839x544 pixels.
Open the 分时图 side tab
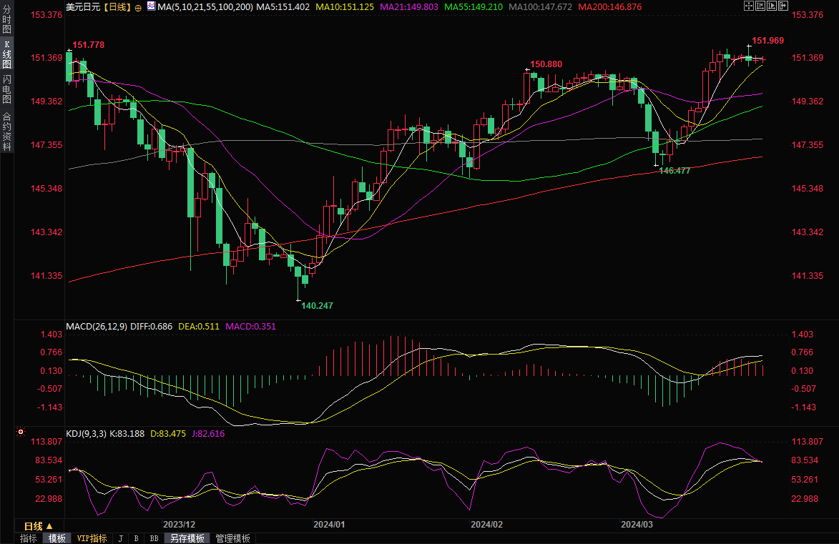[6, 19]
